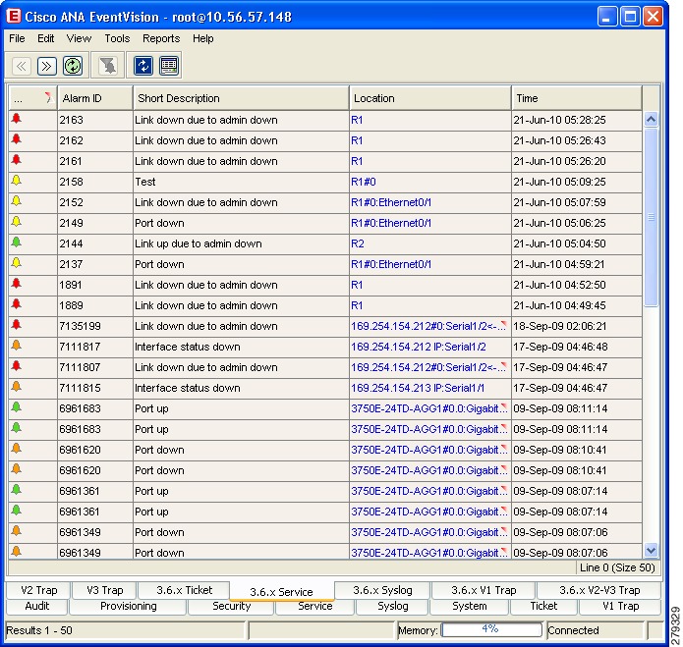Image resolution: width=683 pixels, height=647 pixels.
Task: Open the View menu
Action: coord(79,38)
